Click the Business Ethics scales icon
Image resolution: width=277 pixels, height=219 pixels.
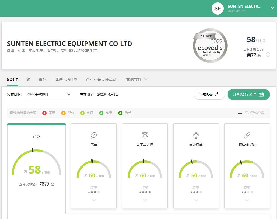coord(196,135)
